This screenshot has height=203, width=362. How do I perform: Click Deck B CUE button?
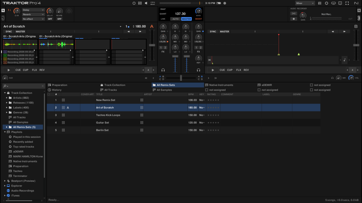tap(222, 70)
